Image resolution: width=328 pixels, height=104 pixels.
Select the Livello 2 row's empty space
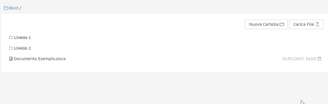tap(167, 48)
